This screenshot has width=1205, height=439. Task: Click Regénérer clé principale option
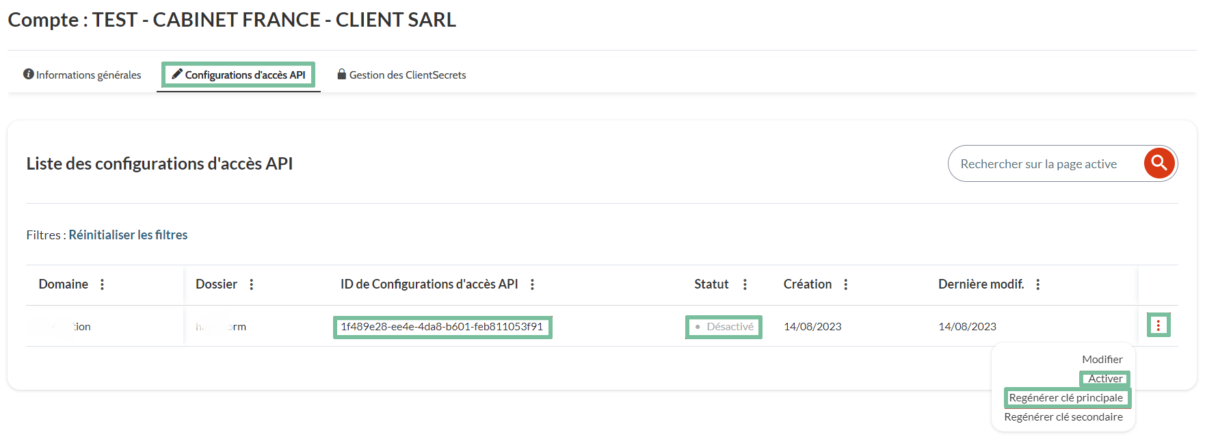[x=1065, y=398]
